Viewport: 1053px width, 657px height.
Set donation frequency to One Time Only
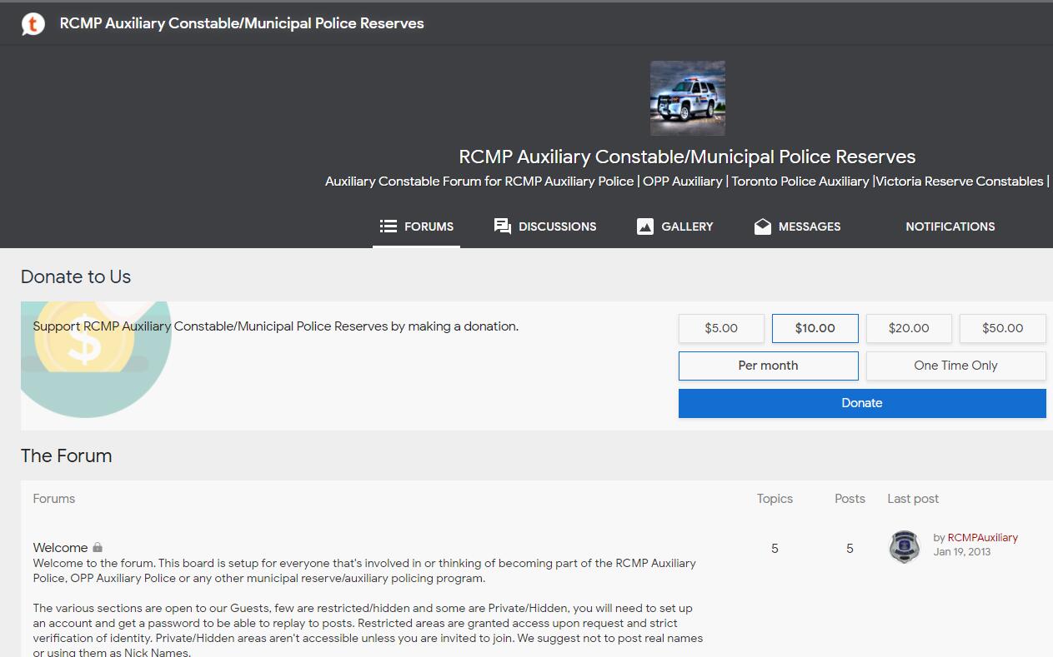click(956, 366)
